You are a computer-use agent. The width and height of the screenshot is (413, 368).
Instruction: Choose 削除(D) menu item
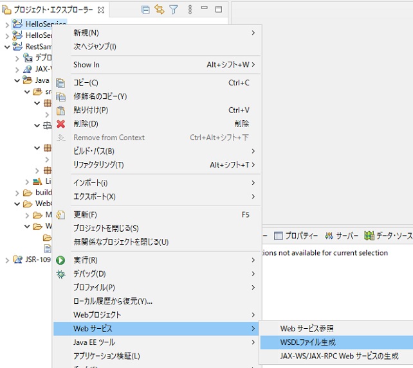click(158, 124)
